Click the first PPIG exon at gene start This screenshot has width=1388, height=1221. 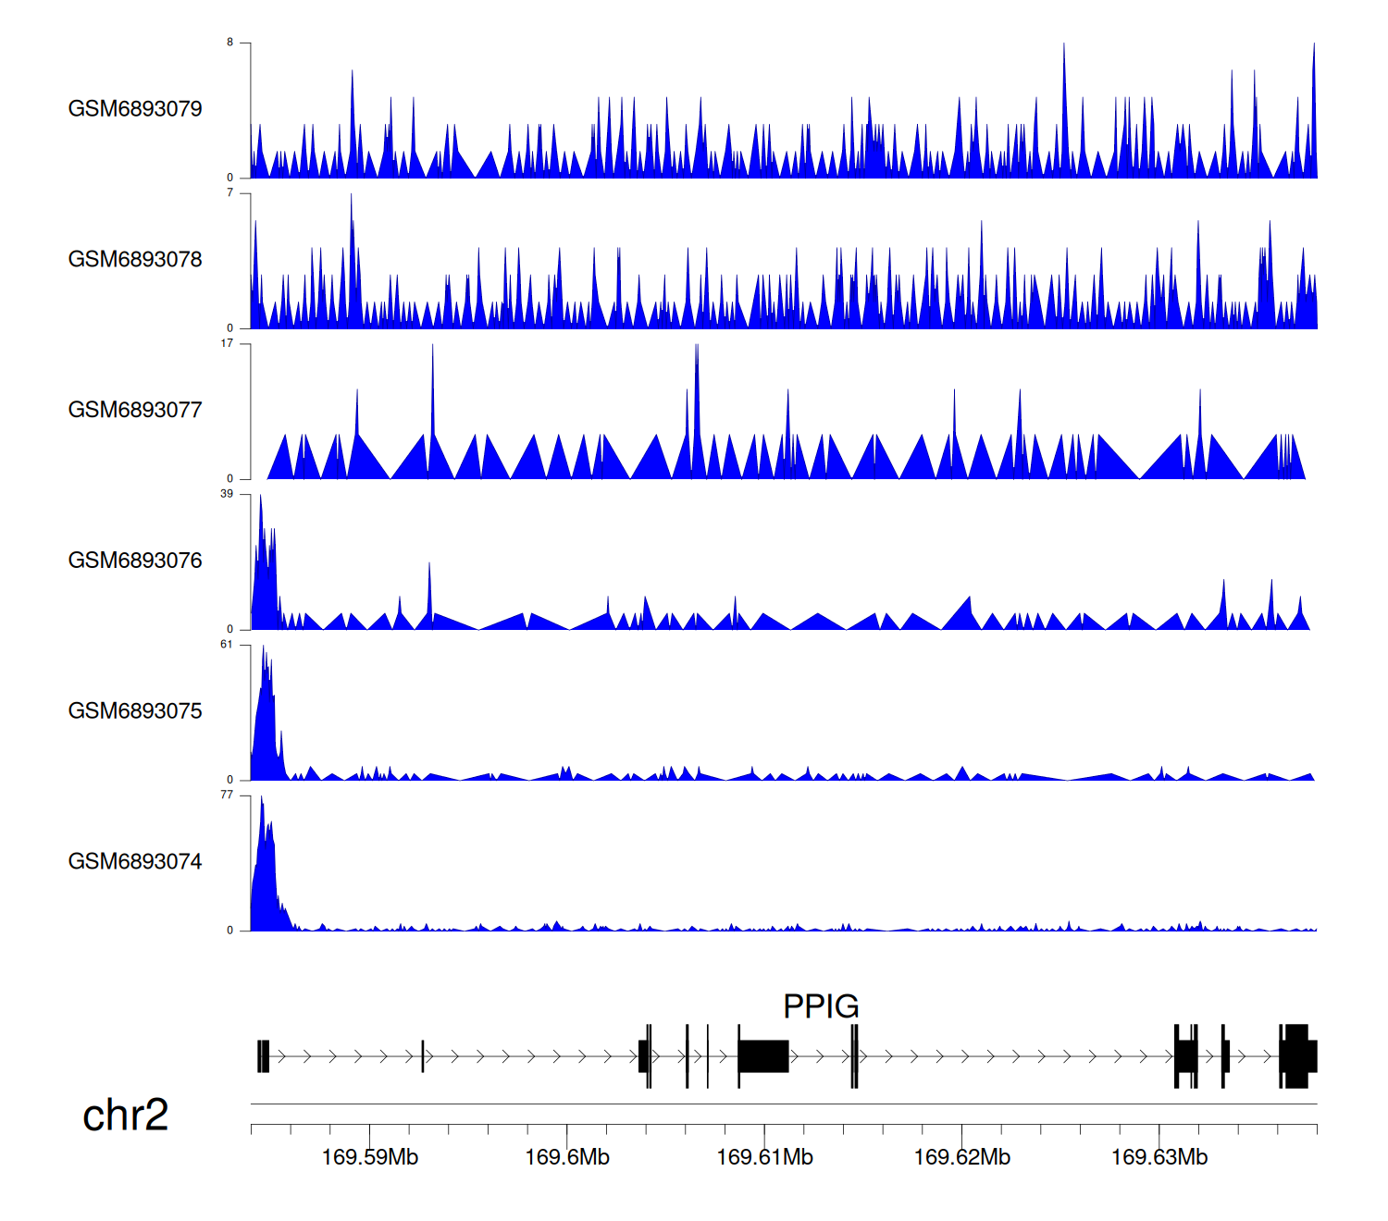(264, 1056)
